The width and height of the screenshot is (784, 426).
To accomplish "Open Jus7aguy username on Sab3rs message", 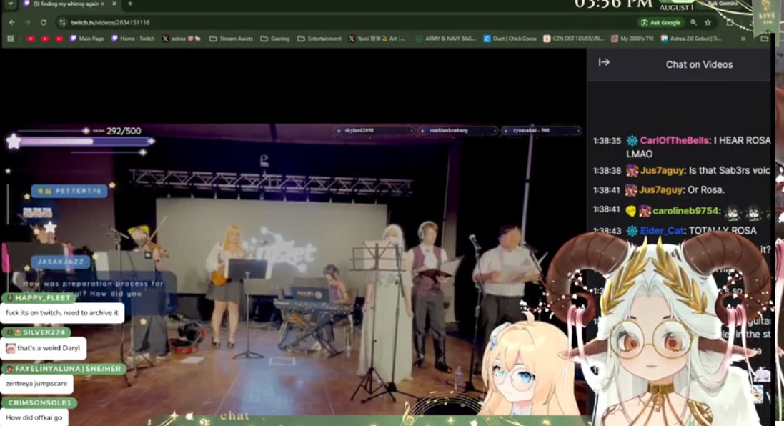I will (x=662, y=171).
